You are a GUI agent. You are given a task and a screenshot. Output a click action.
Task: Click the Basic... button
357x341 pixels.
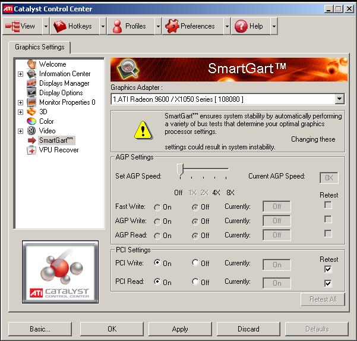click(40, 329)
